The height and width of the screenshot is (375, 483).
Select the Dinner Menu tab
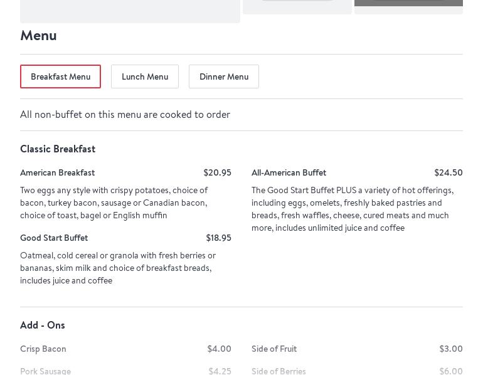click(x=224, y=77)
